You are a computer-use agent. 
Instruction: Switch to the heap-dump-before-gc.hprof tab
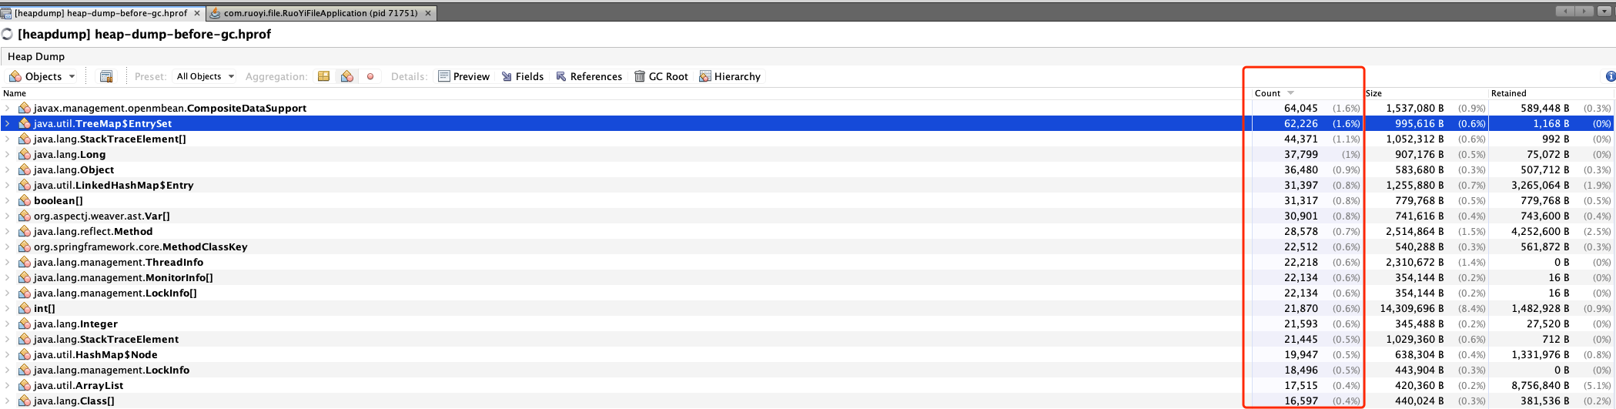[x=100, y=13]
